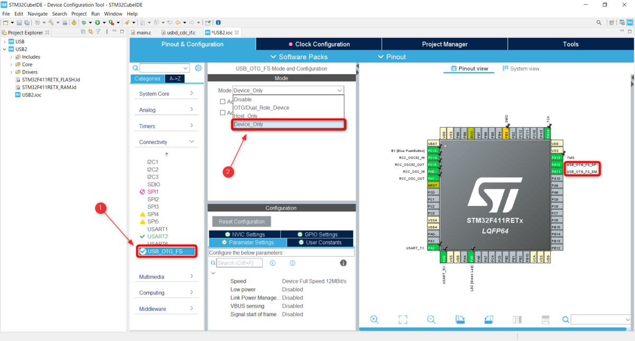
Task: Open the User Constants tab
Action: [x=320, y=243]
